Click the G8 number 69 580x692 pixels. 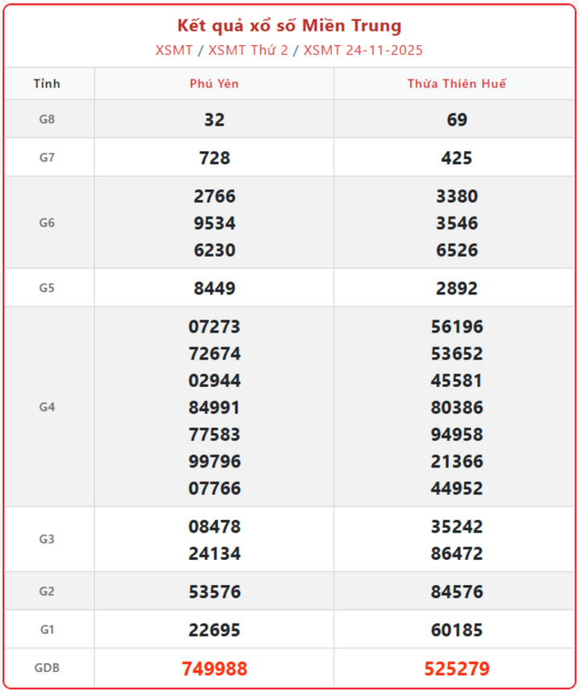(457, 120)
